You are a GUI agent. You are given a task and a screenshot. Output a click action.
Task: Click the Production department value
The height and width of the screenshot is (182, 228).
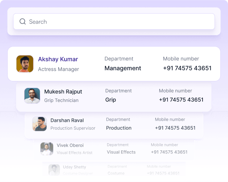118,128
